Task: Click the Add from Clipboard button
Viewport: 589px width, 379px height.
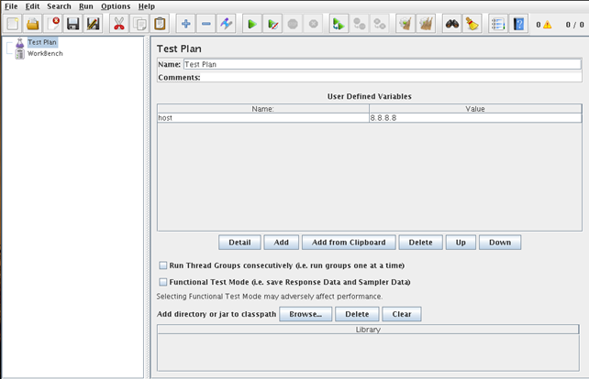Action: click(x=349, y=243)
